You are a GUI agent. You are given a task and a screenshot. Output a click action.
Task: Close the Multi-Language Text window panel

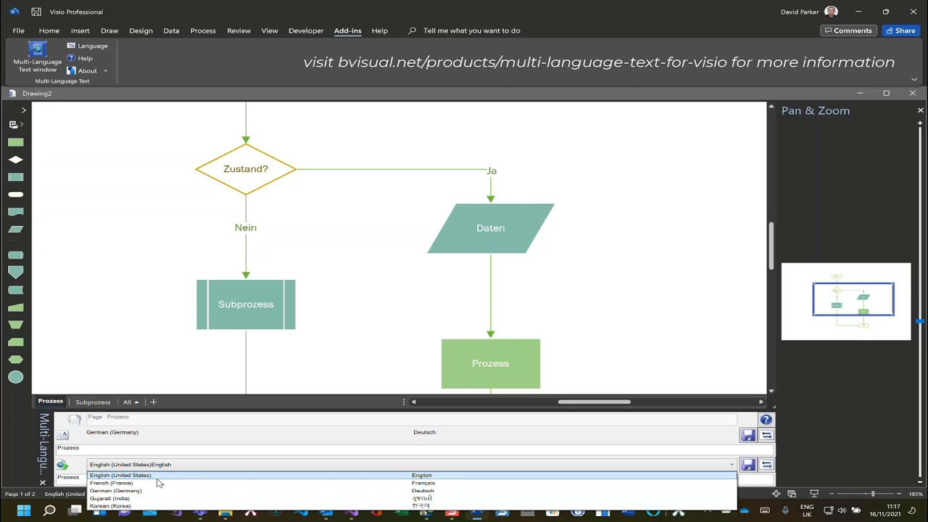tap(42, 482)
